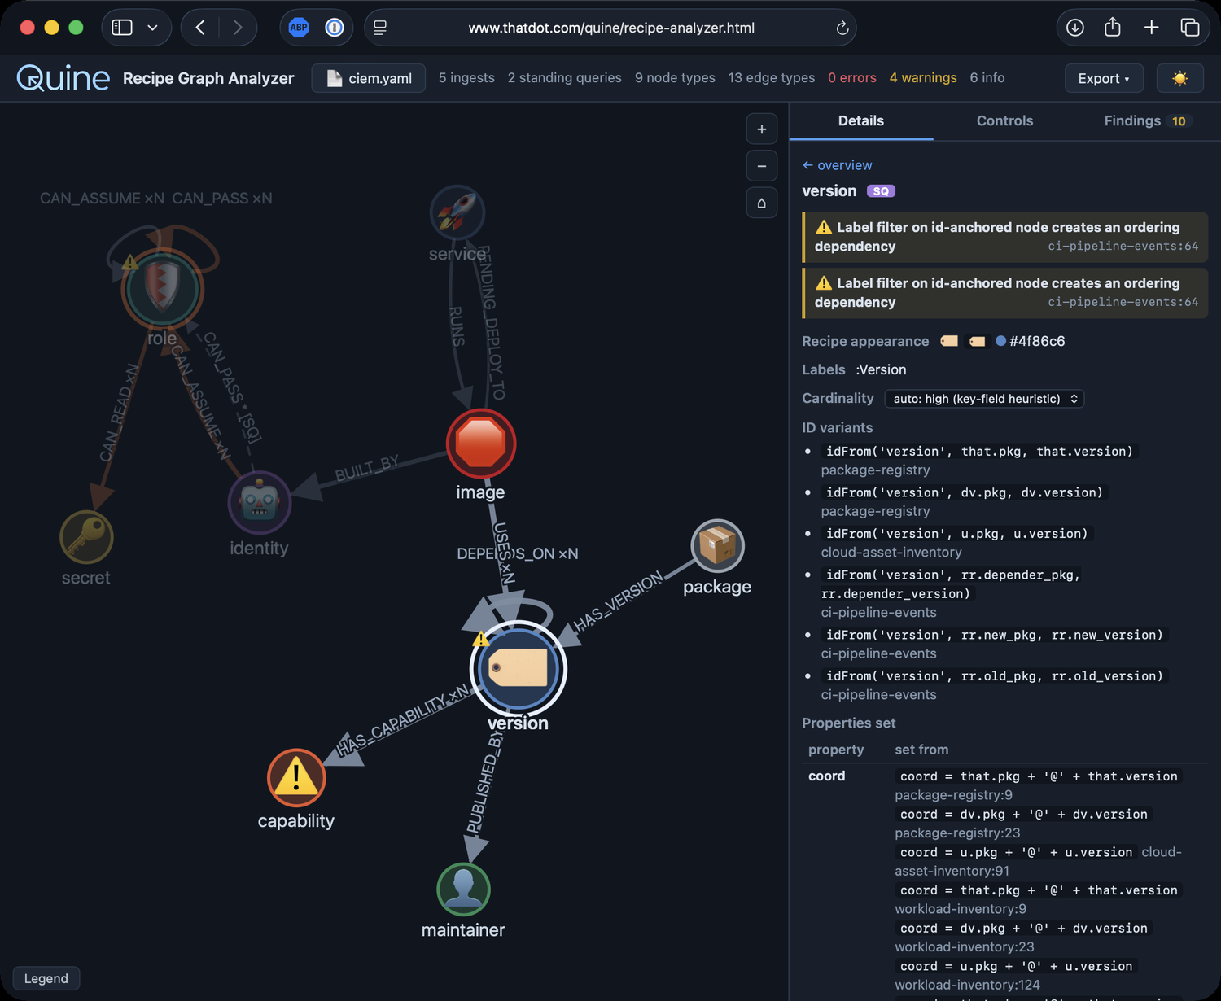
Task: Click the RUNS edge label
Action: (457, 326)
